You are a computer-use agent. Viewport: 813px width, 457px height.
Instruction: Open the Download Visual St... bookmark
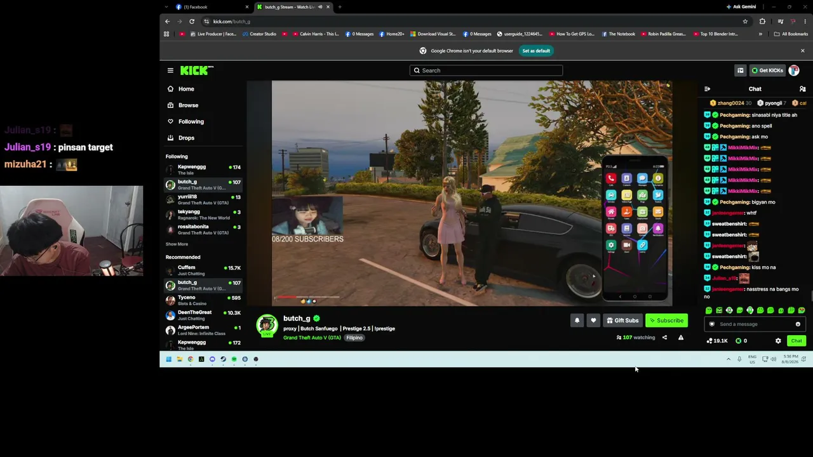click(x=433, y=34)
